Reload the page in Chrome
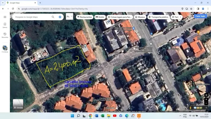Image resolution: width=211 pixels, height=119 pixels. coord(13,9)
